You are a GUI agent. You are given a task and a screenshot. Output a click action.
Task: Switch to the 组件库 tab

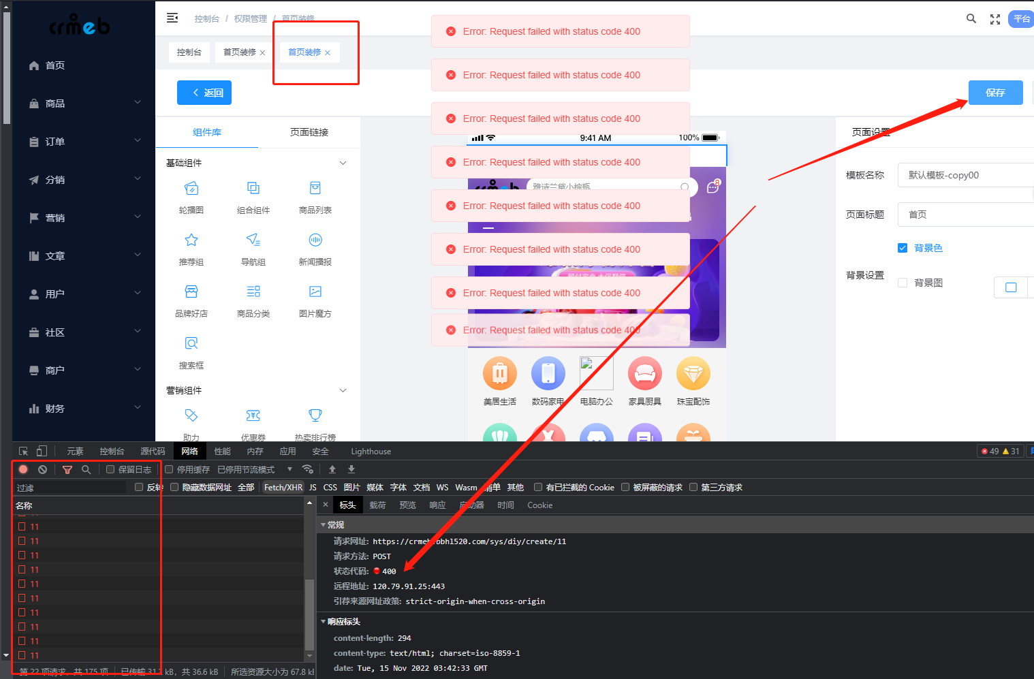tap(207, 132)
